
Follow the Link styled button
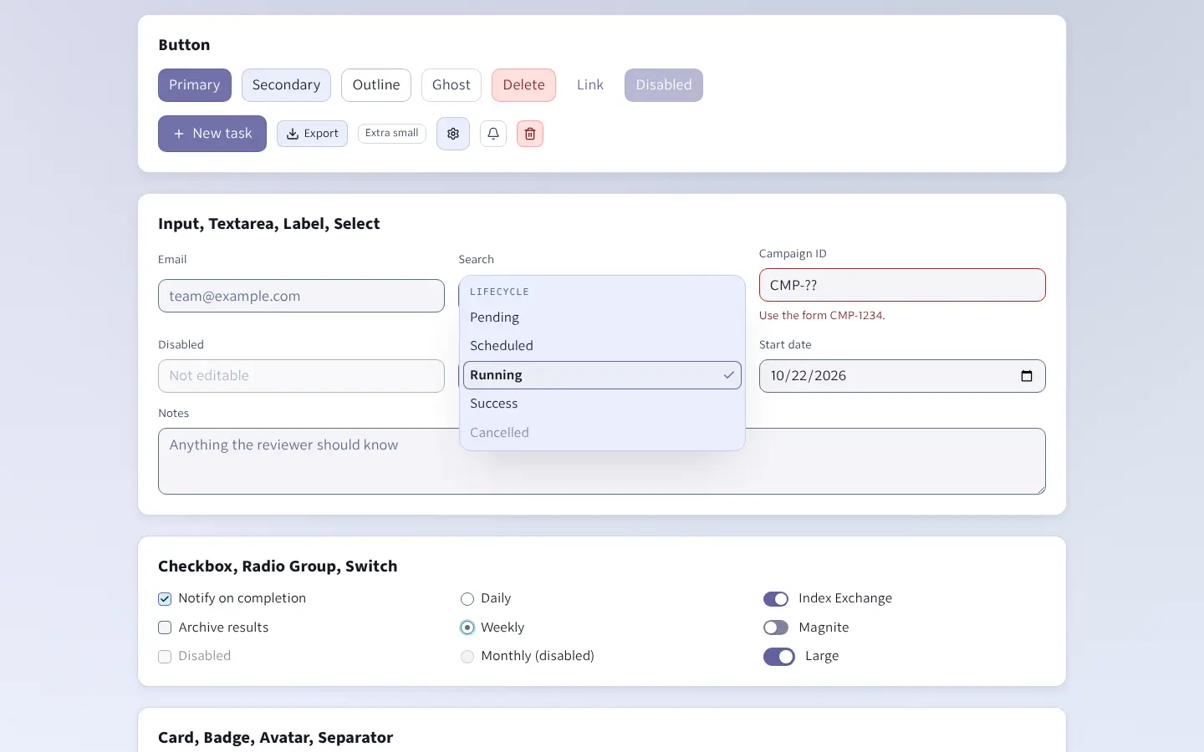click(x=590, y=85)
